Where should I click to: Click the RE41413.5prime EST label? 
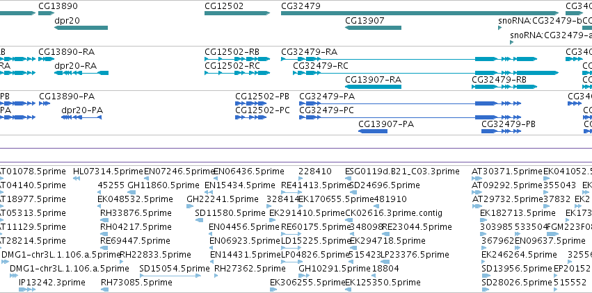pyautogui.click(x=316, y=185)
